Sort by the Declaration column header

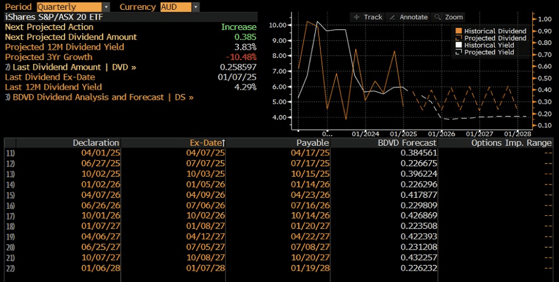point(96,143)
